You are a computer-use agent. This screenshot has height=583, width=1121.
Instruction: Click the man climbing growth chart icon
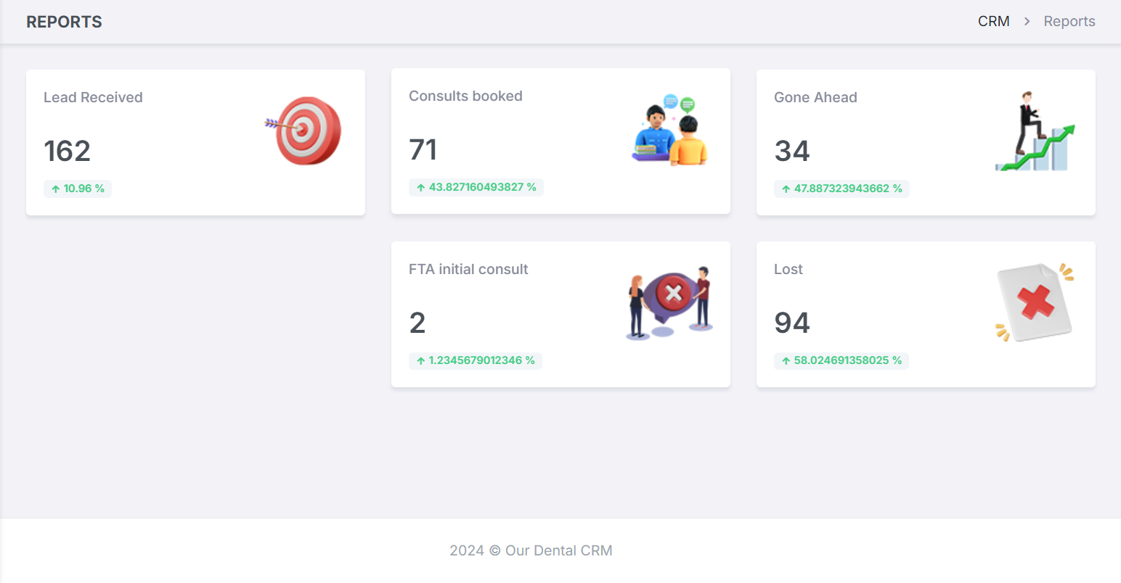point(1034,132)
